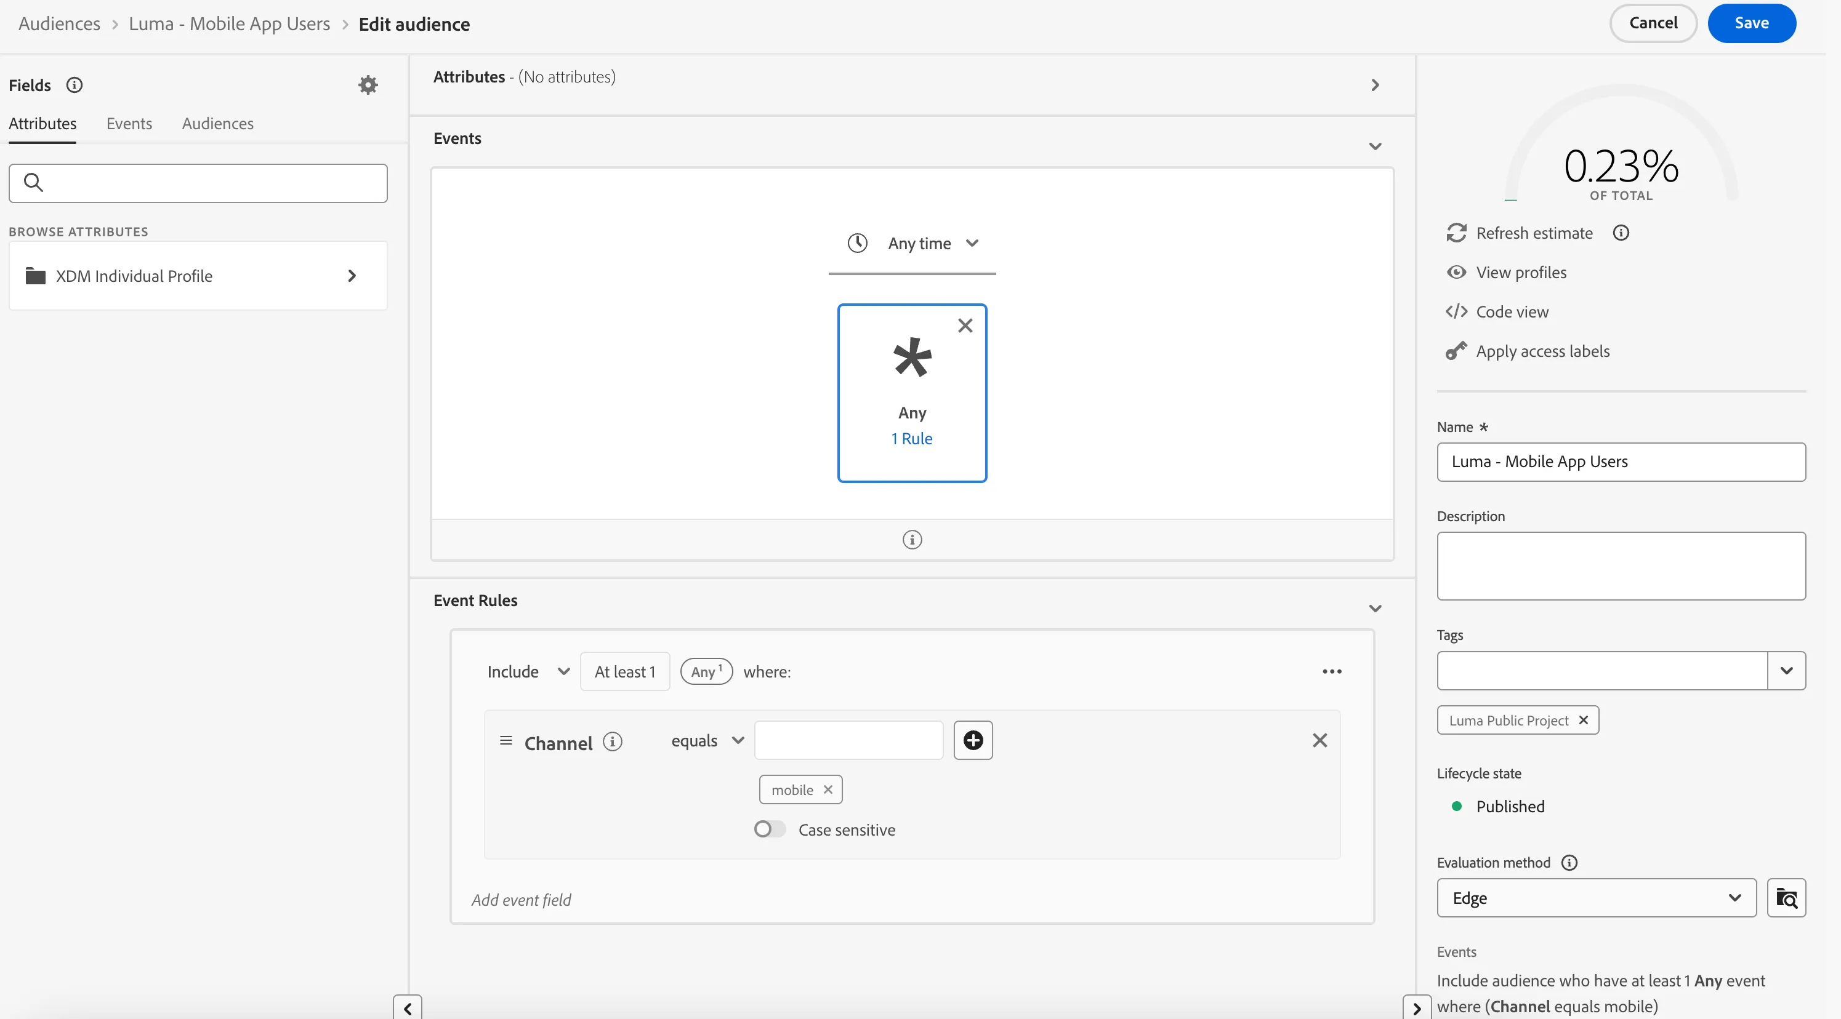Image resolution: width=1841 pixels, height=1019 pixels.
Task: Grab the Channel row drag handle
Action: tap(506, 740)
